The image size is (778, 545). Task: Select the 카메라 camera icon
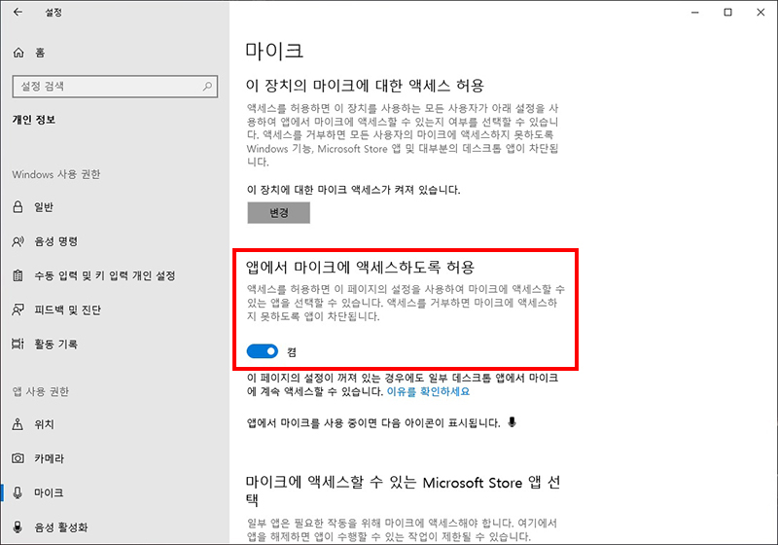tap(18, 458)
